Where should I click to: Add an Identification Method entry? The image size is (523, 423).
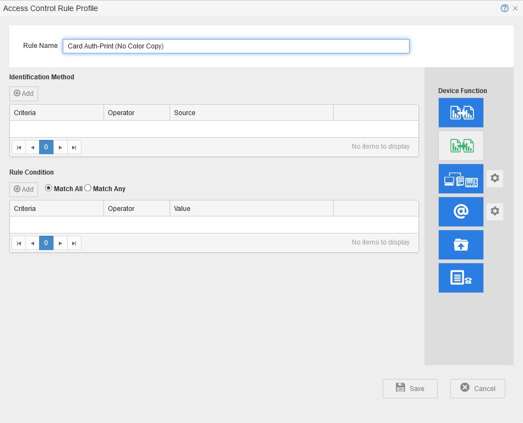pyautogui.click(x=24, y=94)
